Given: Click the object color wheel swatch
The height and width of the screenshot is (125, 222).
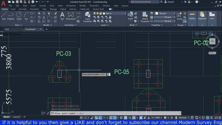Looking at the screenshot, I should click(152, 13).
